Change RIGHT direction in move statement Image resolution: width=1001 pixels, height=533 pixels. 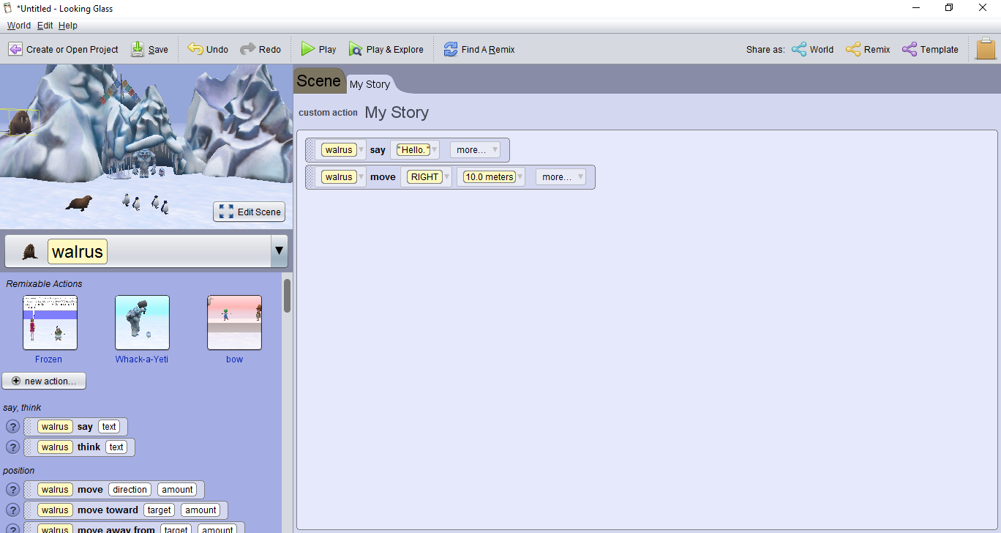point(427,177)
